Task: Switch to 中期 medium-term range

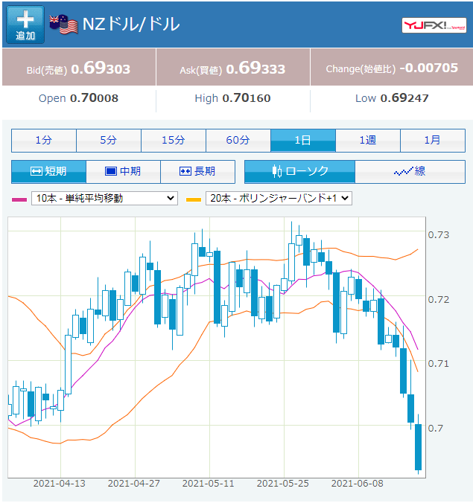Action: tap(124, 172)
